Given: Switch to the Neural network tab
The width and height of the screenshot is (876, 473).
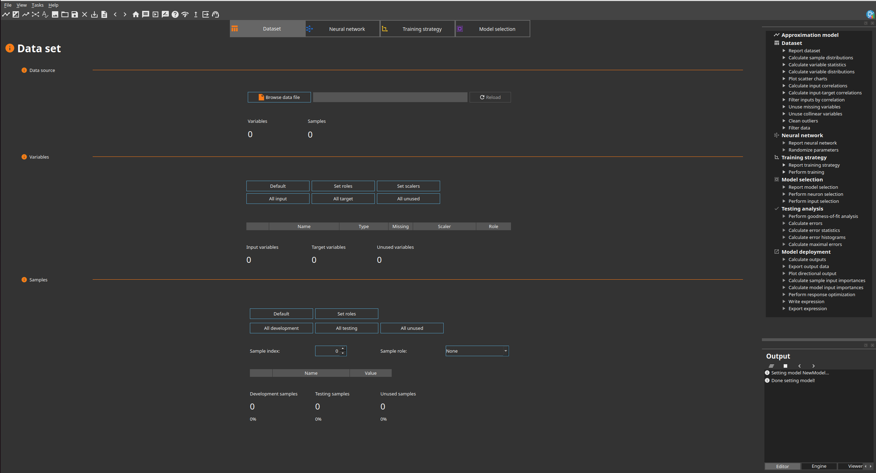Looking at the screenshot, I should pyautogui.click(x=343, y=29).
